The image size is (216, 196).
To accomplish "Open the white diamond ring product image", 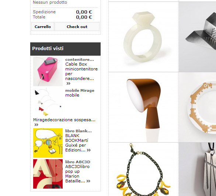I will [143, 37].
